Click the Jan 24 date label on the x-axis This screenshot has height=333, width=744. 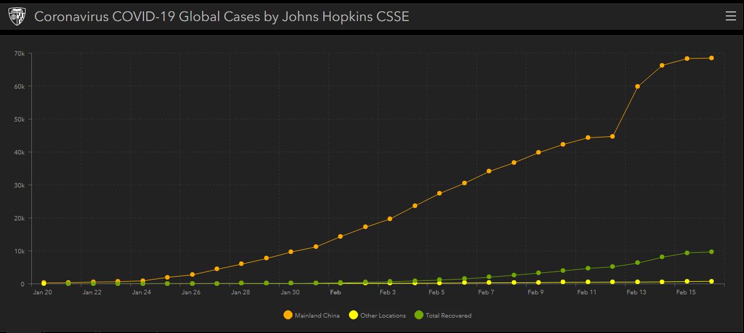tap(142, 293)
